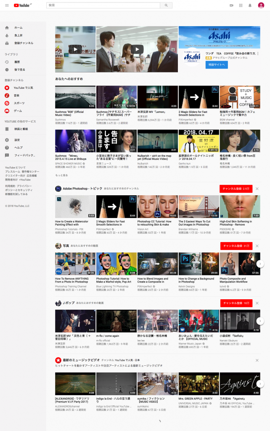The height and width of the screenshot is (431, 270).
Task: Go to 急上昇 (Trending) in sidebar
Action: pyautogui.click(x=19, y=35)
